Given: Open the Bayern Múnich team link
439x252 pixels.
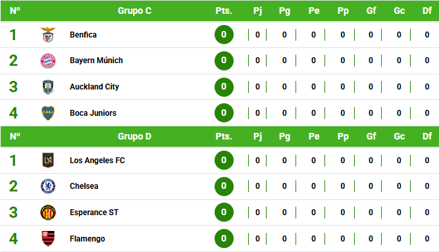Looking at the screenshot, I should click(96, 61).
